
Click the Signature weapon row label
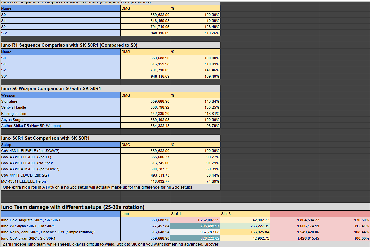click(x=60, y=101)
